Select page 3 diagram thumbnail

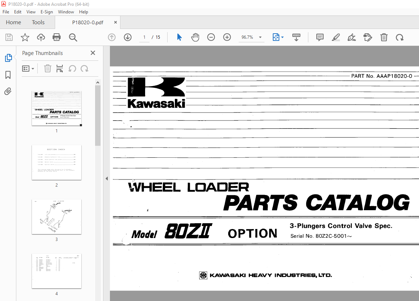(57, 217)
